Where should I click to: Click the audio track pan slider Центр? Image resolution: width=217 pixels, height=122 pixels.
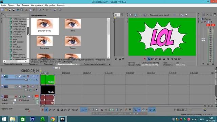(14, 103)
